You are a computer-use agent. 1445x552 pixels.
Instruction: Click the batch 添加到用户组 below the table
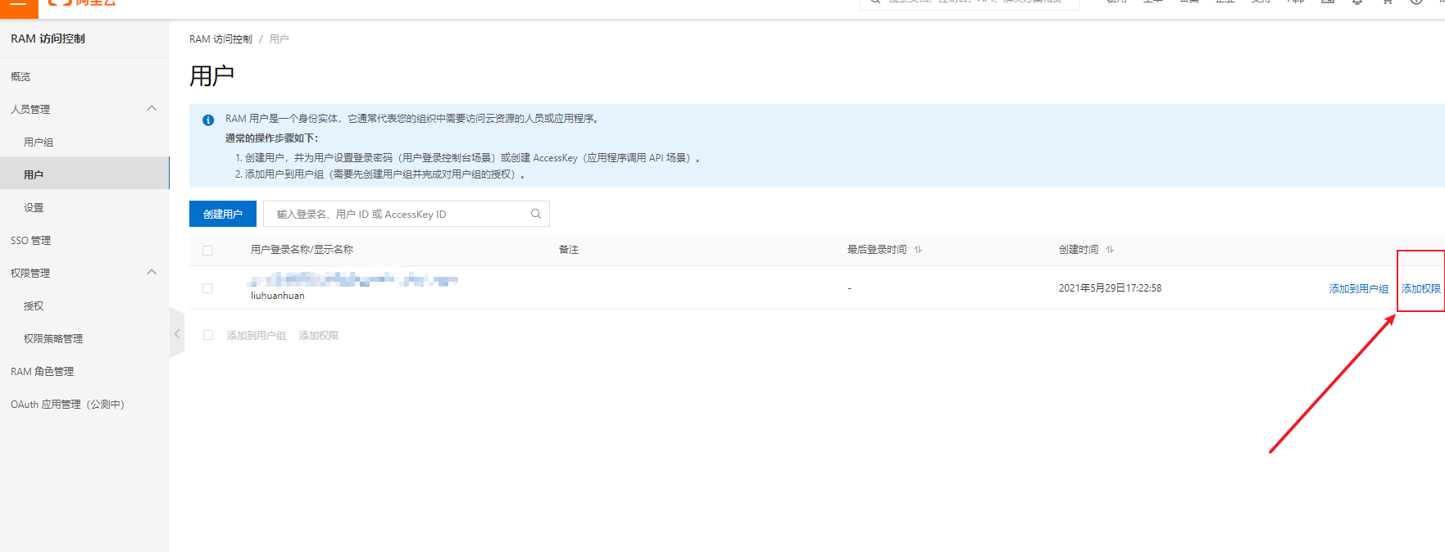point(257,335)
